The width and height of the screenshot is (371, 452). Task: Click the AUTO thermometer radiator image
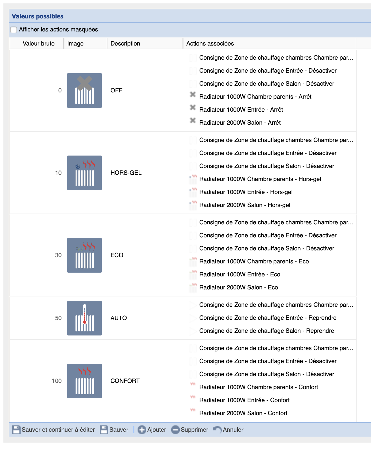(84, 318)
